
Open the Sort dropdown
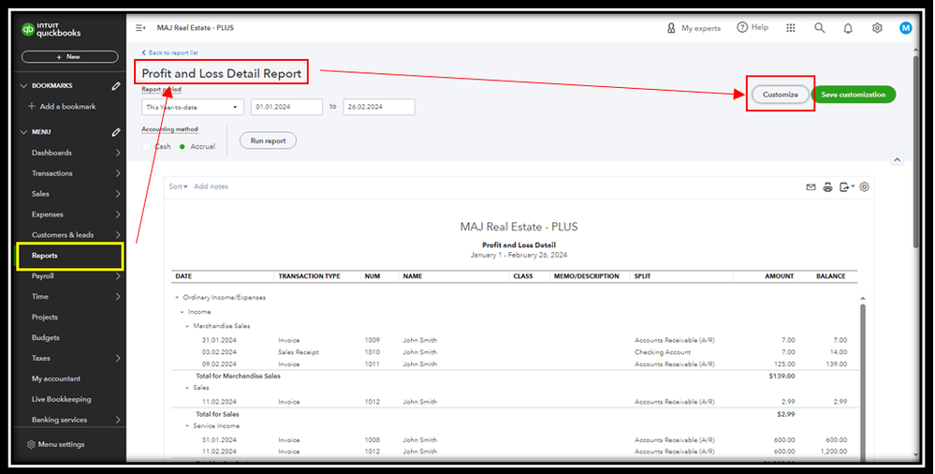(178, 186)
